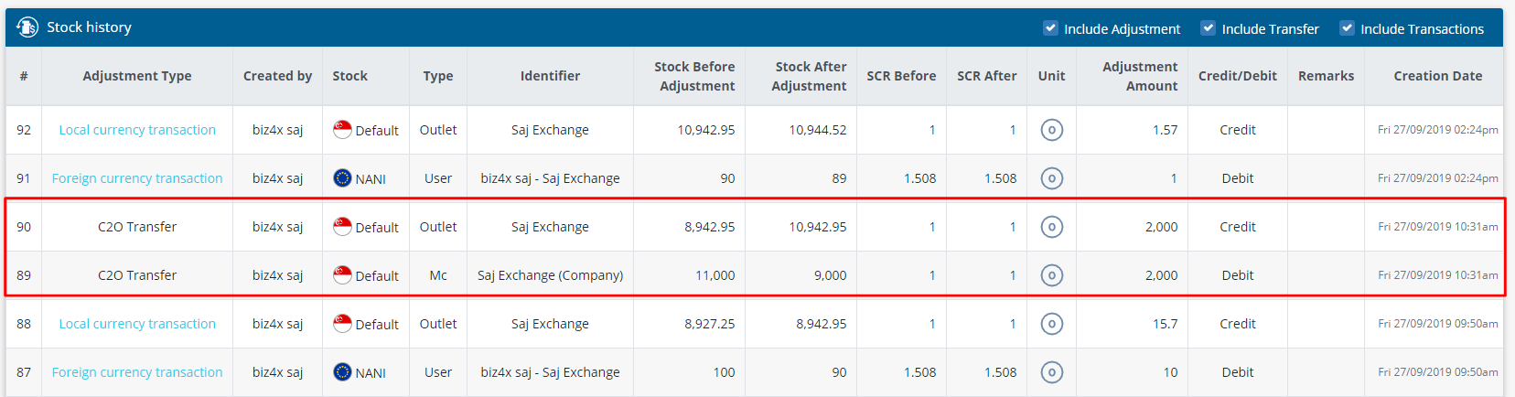The height and width of the screenshot is (397, 1515).
Task: Click the unit circle icon in row 91
Action: 1052,178
